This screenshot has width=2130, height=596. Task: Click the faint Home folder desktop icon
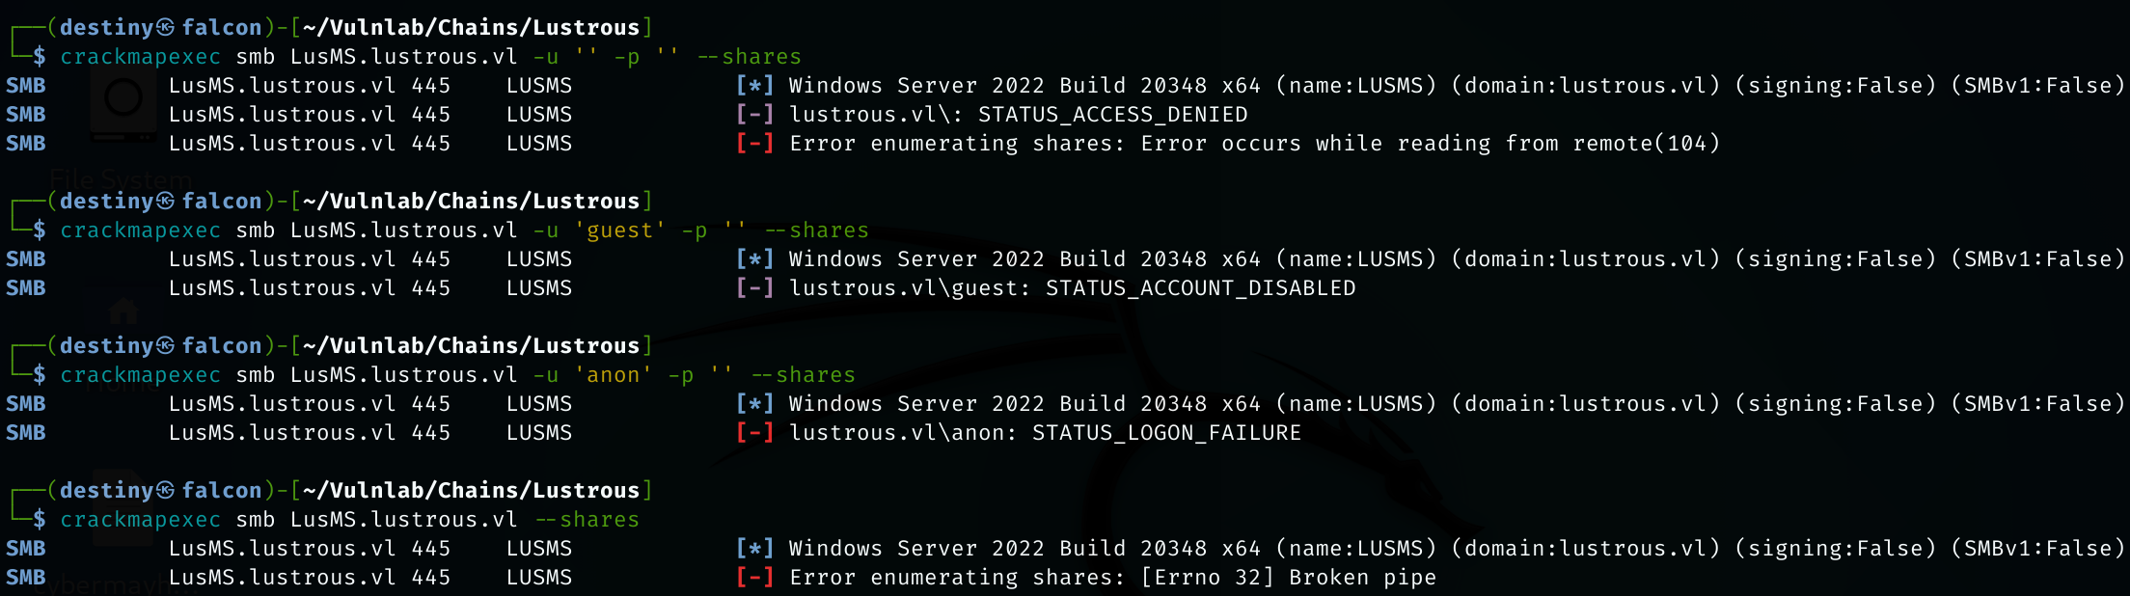point(123,312)
